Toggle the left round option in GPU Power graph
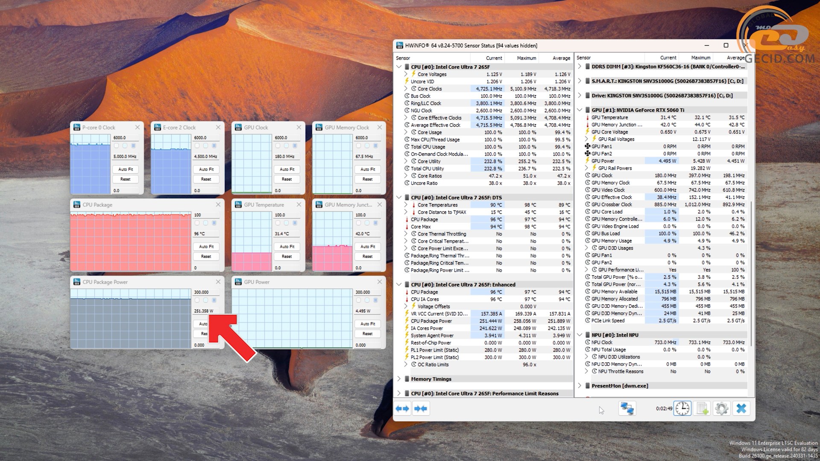The width and height of the screenshot is (820, 461). pos(358,300)
